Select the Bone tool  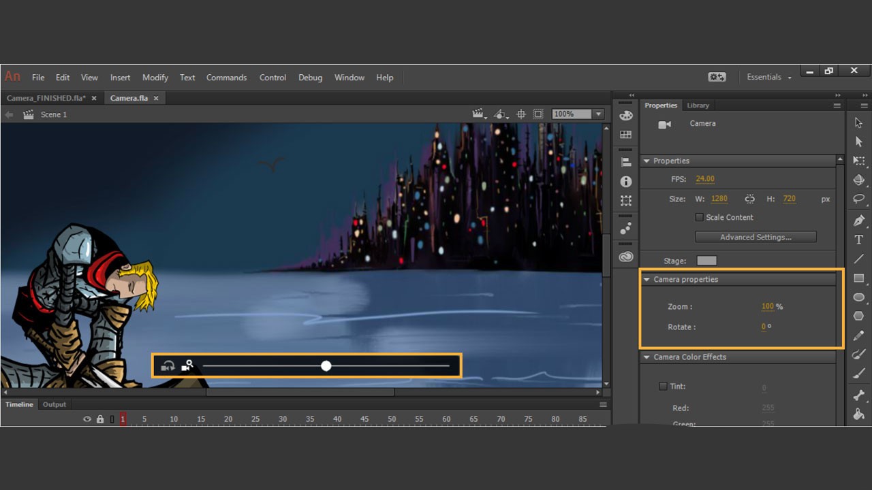click(x=858, y=395)
